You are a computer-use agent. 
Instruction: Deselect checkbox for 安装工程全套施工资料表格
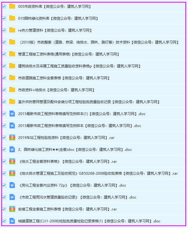4,209
